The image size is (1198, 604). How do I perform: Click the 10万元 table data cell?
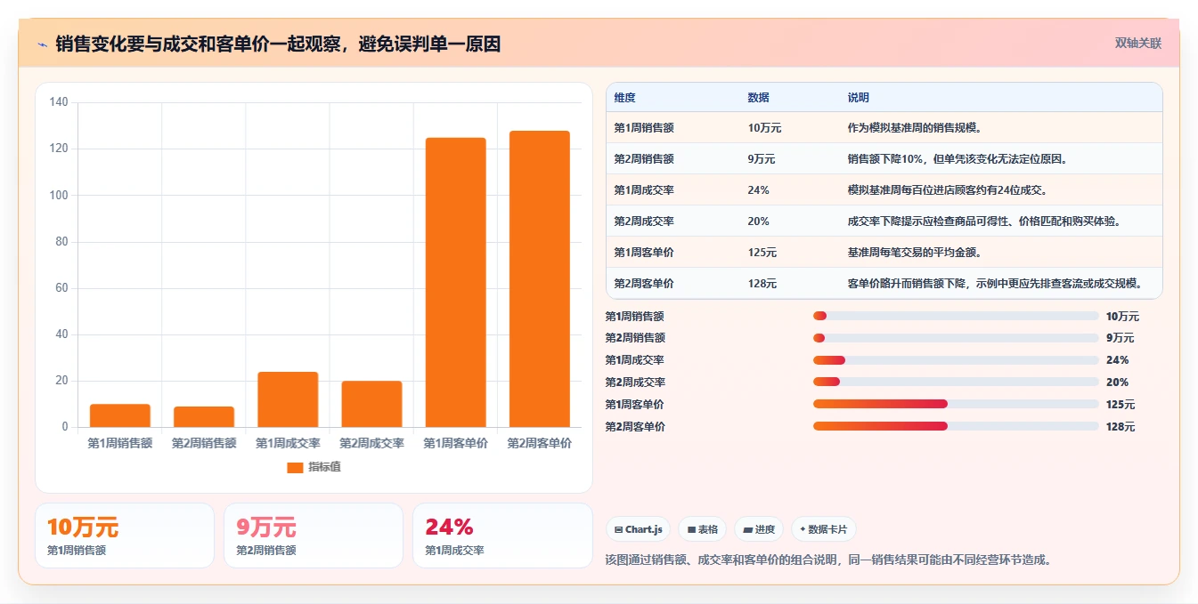[764, 128]
